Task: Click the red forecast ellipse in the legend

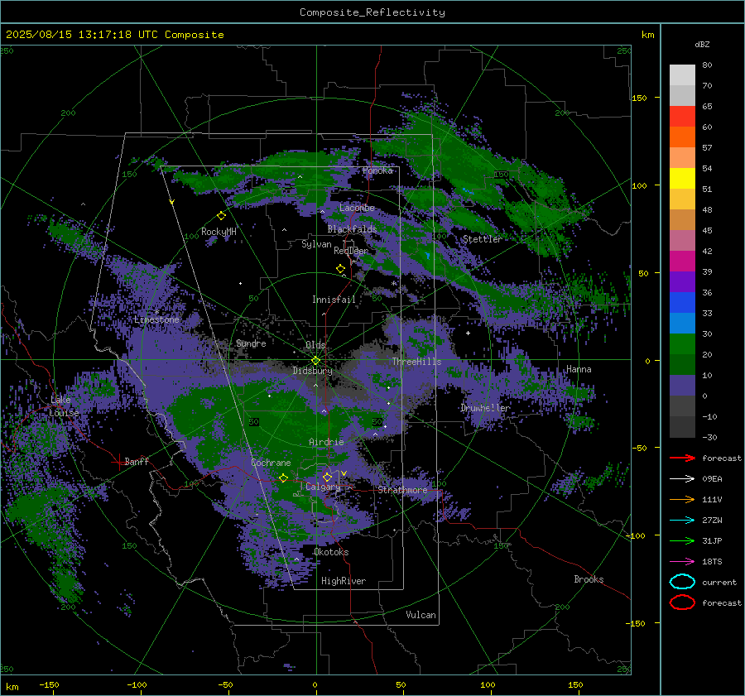Action: (x=682, y=602)
